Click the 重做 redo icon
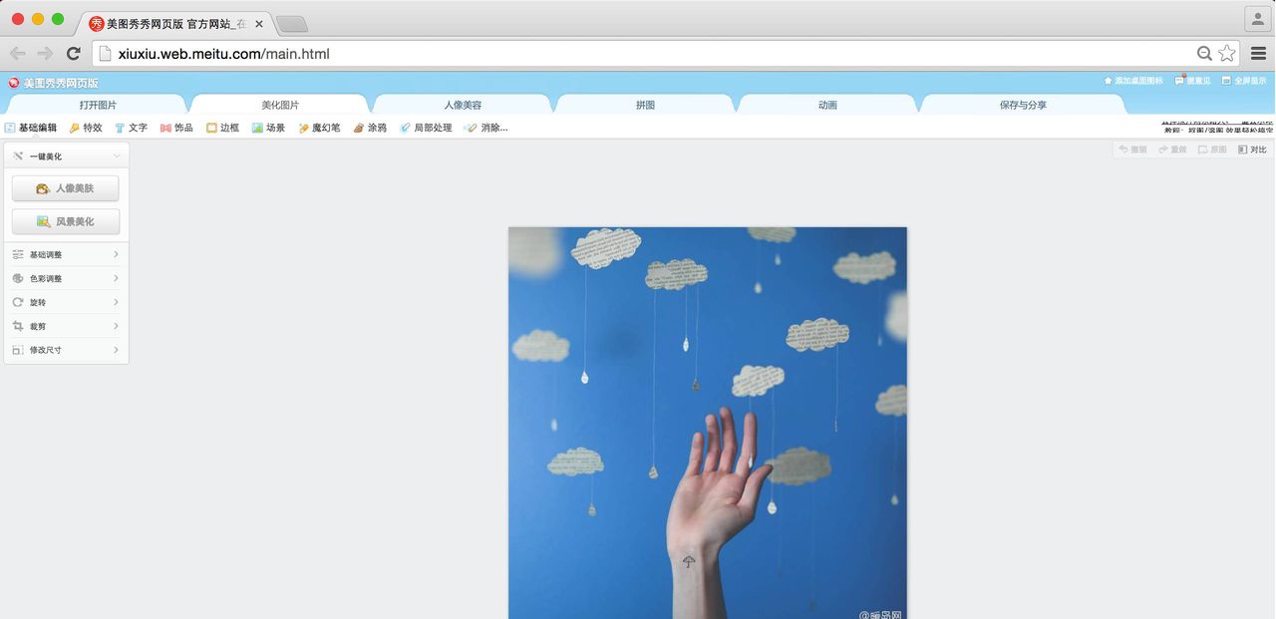The width and height of the screenshot is (1276, 619). coord(1172,150)
